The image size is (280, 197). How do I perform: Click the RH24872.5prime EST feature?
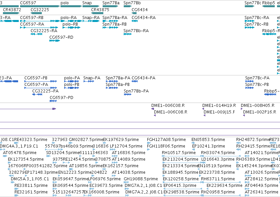239,143
